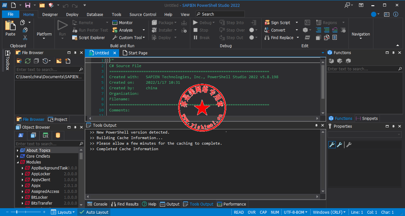
Task: Collapse the code fold on line 1
Action: click(106, 60)
